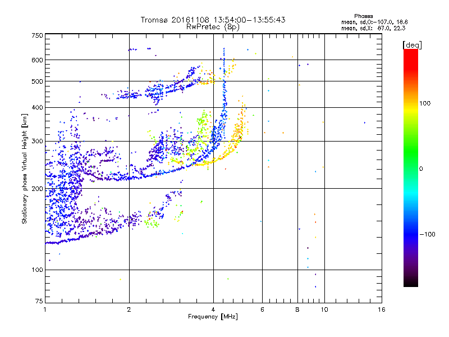The height and width of the screenshot is (337, 449).
Task: Click the green band of the phase colorbar
Action: click(x=411, y=152)
